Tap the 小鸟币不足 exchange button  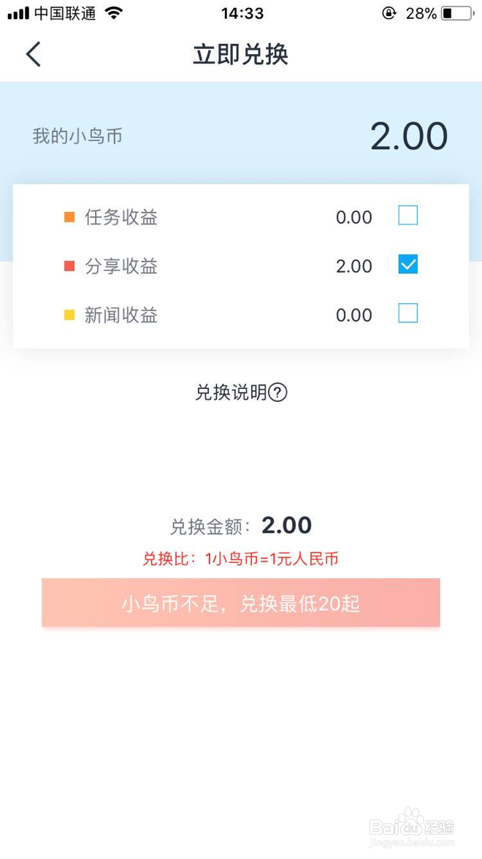point(241,603)
